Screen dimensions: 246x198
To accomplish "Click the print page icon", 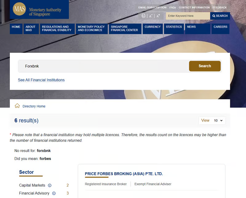I will tap(143, 16).
